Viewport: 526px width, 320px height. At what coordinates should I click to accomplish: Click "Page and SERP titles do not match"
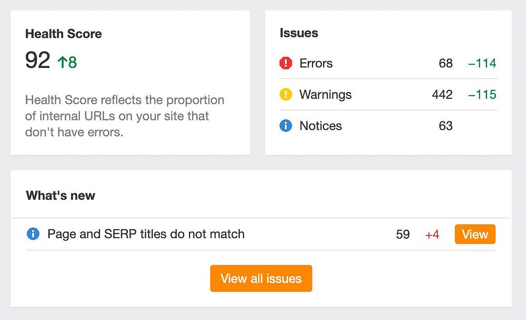point(146,234)
